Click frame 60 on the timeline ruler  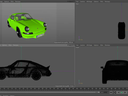[100, 89]
